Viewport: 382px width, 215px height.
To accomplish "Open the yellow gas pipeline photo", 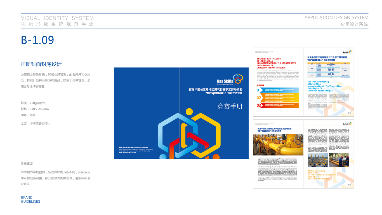I will (x=278, y=144).
